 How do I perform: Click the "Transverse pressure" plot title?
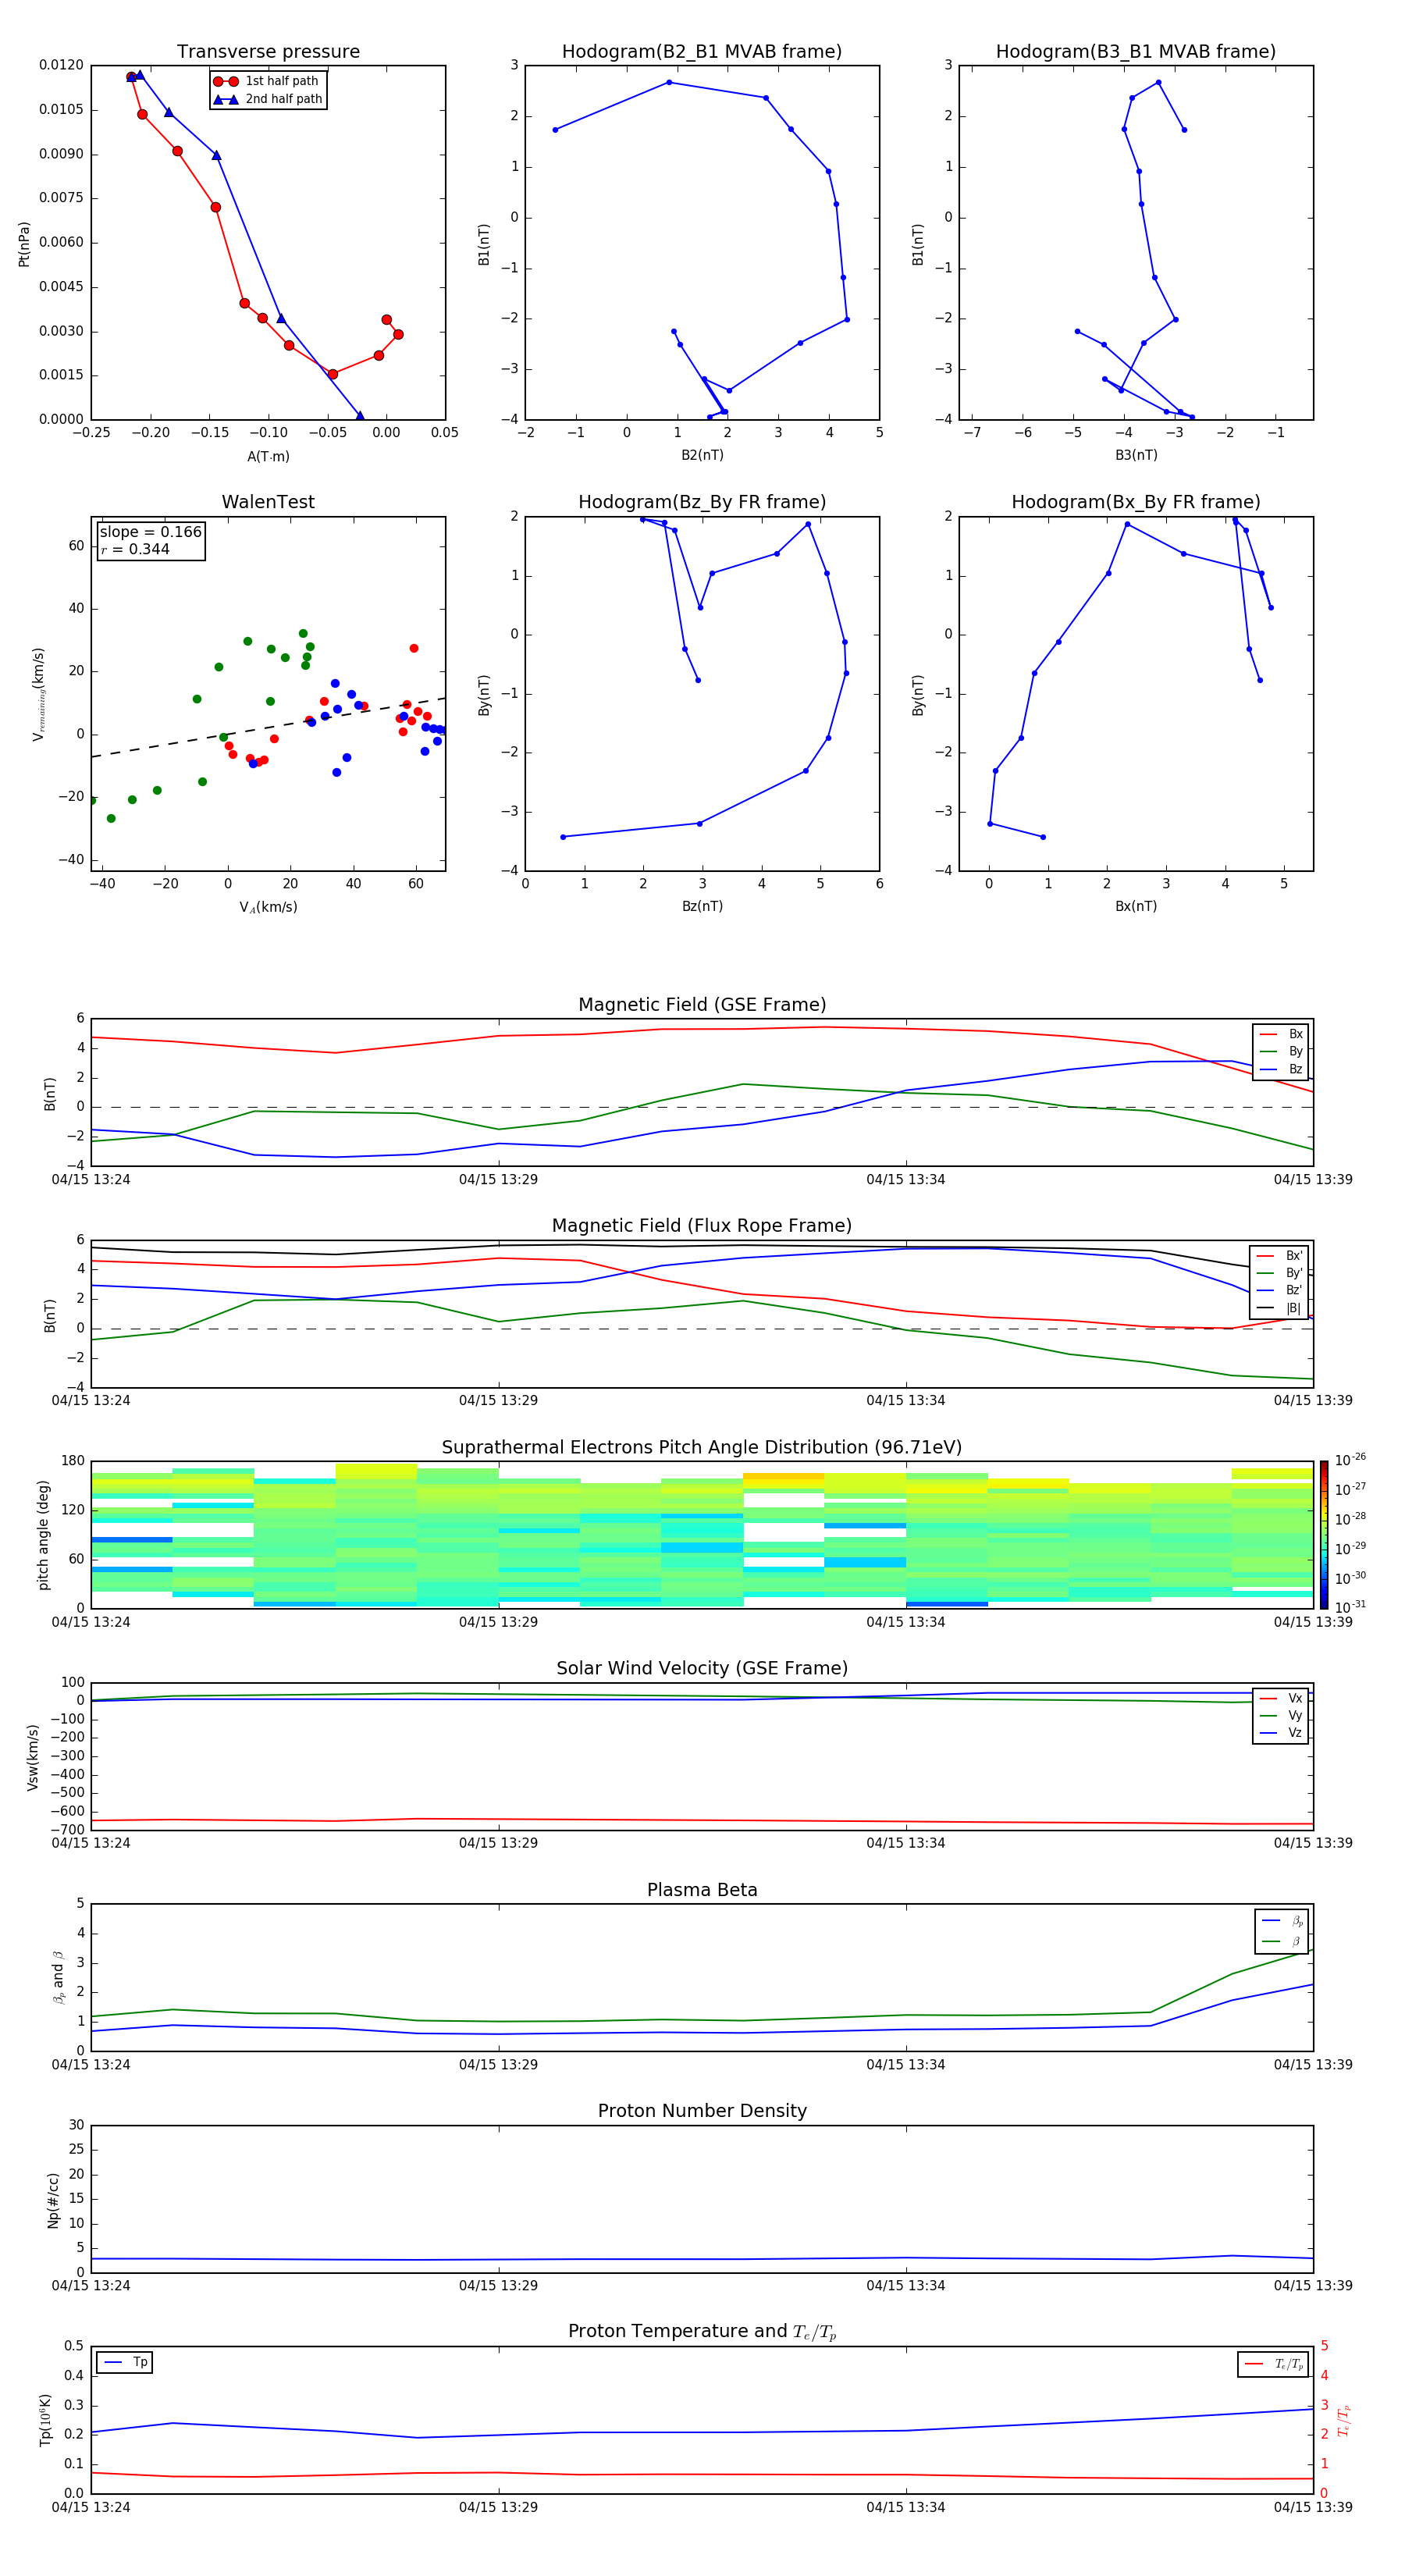click(268, 52)
